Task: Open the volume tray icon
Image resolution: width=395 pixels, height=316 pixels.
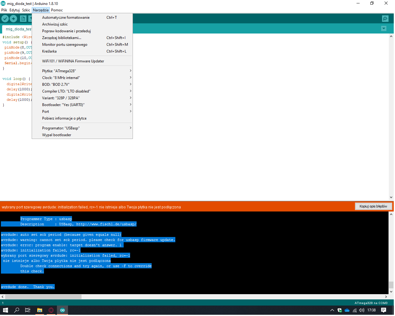Action: pyautogui.click(x=362, y=310)
